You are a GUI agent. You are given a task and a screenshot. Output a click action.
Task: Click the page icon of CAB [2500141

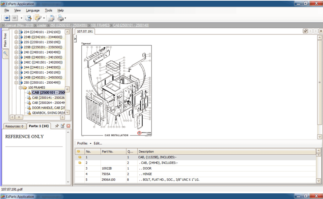(x=29, y=98)
